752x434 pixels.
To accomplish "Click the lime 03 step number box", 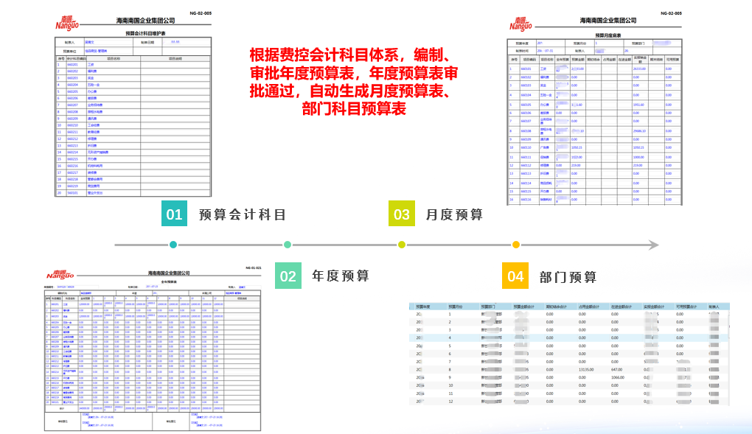I will point(402,214).
